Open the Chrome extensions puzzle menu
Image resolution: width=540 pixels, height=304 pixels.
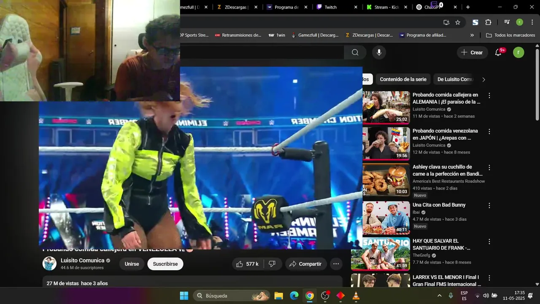click(488, 22)
